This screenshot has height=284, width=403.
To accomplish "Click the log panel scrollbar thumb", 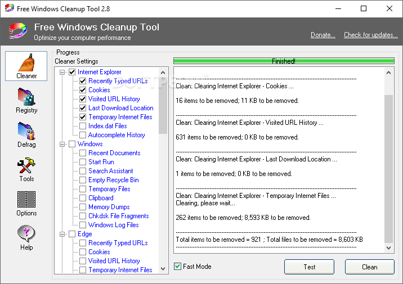I will pos(388,169).
